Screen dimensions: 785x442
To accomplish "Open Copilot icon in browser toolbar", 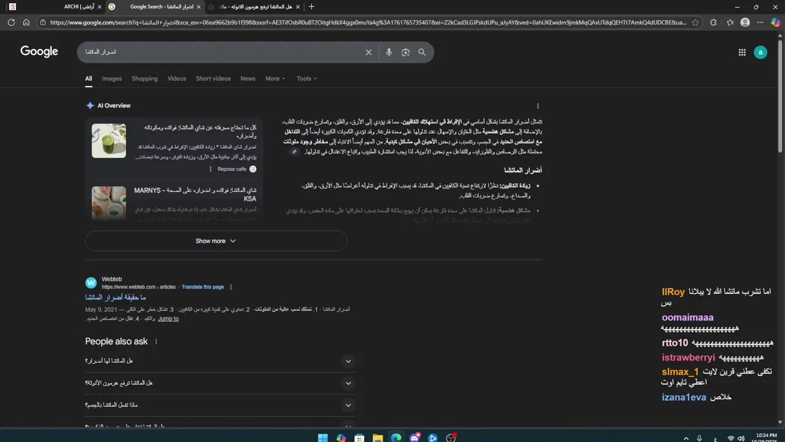I will (x=775, y=22).
